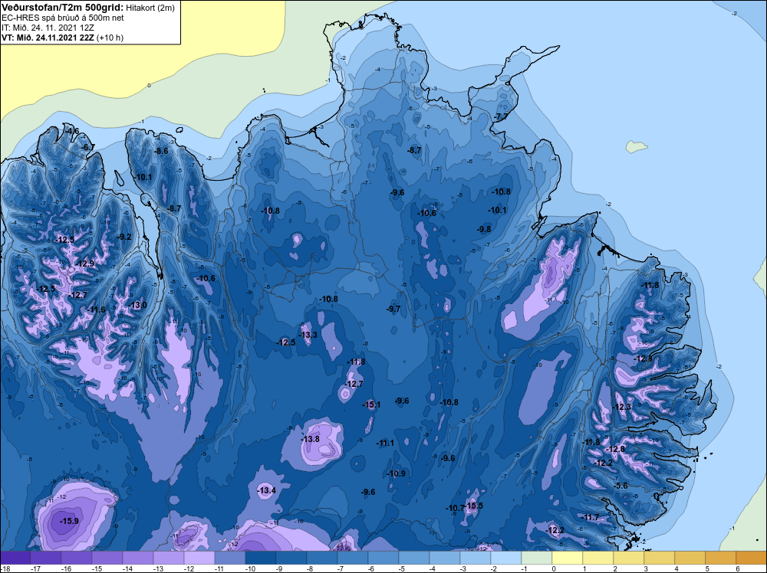Screen dimensions: 767x573
Task: Click the -17 label in the color legend
Action: click(35, 568)
